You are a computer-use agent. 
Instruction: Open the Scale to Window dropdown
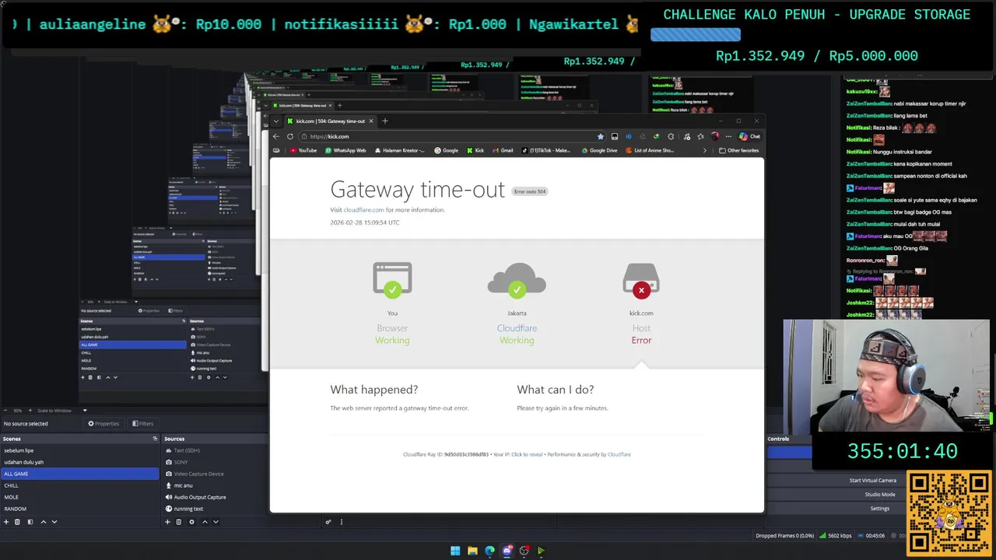click(x=61, y=410)
